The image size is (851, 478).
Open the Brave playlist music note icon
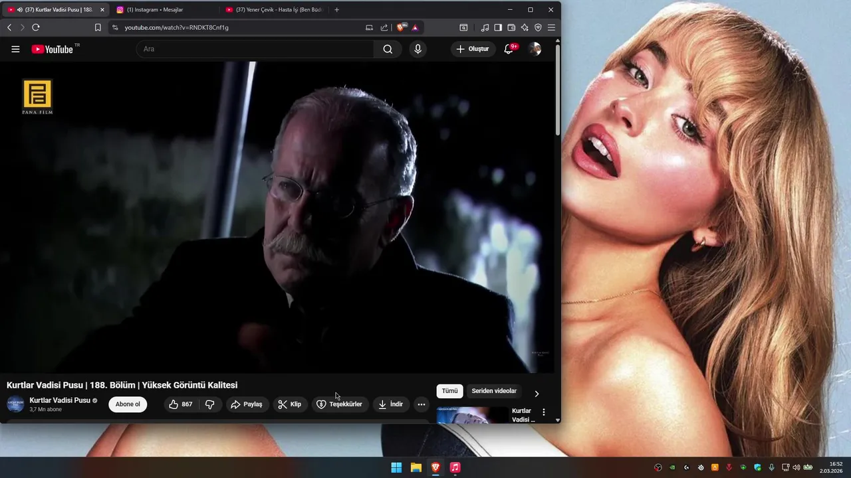[x=485, y=27]
